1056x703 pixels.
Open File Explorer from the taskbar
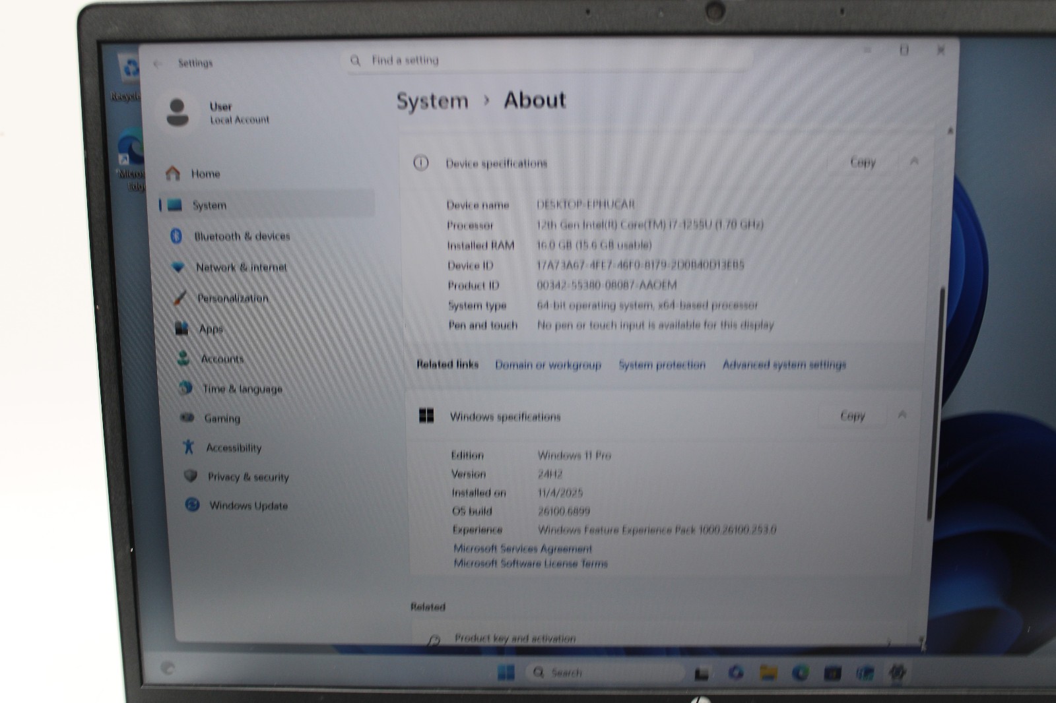click(x=768, y=672)
